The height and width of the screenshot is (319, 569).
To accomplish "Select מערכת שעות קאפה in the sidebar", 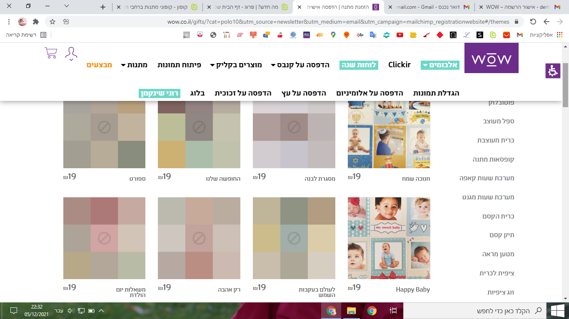I will tap(487, 178).
